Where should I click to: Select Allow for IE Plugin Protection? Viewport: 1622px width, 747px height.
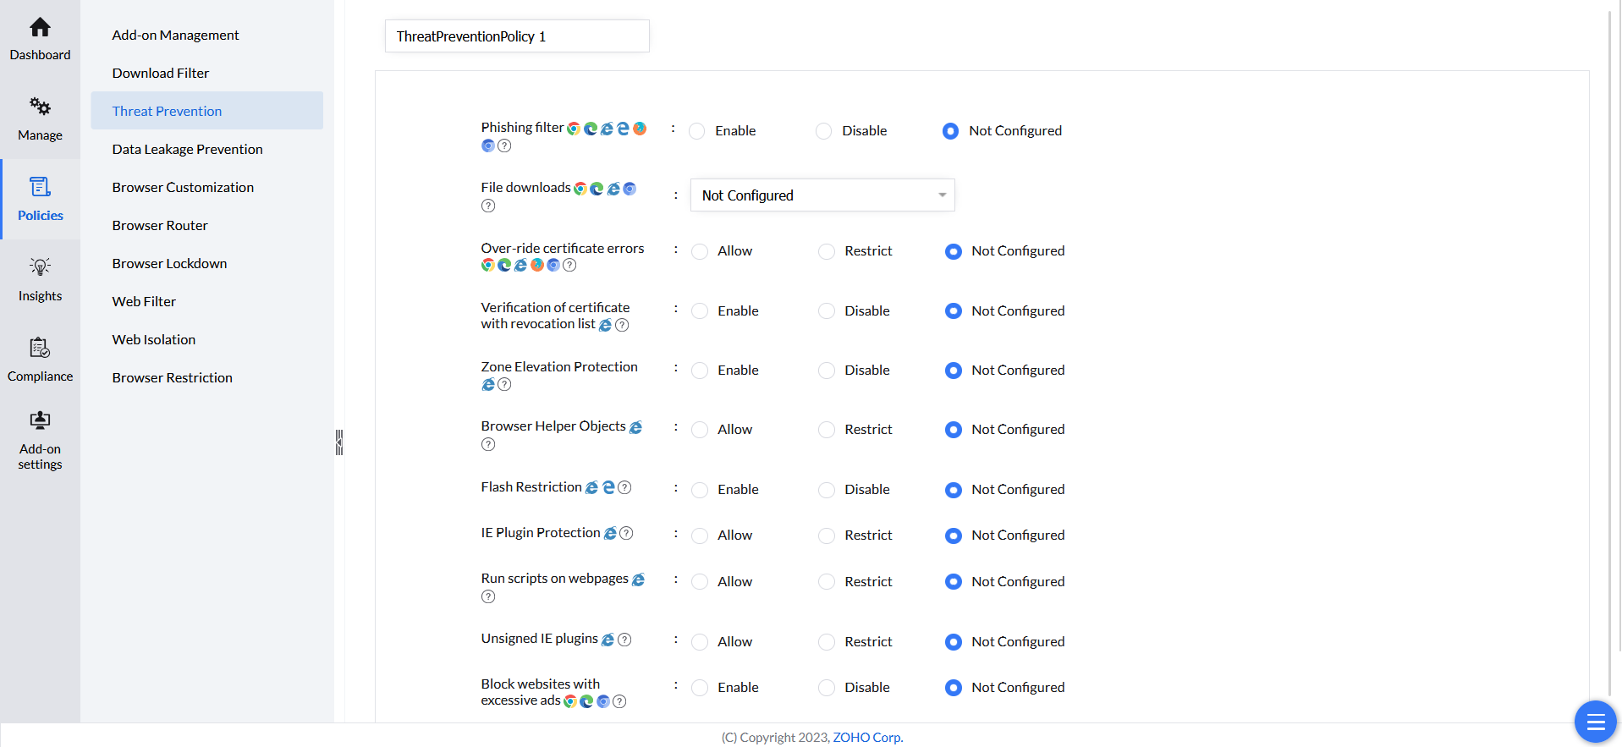pyautogui.click(x=700, y=536)
